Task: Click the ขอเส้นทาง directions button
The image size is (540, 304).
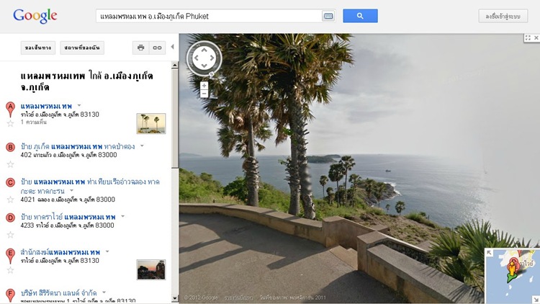Action: point(38,48)
